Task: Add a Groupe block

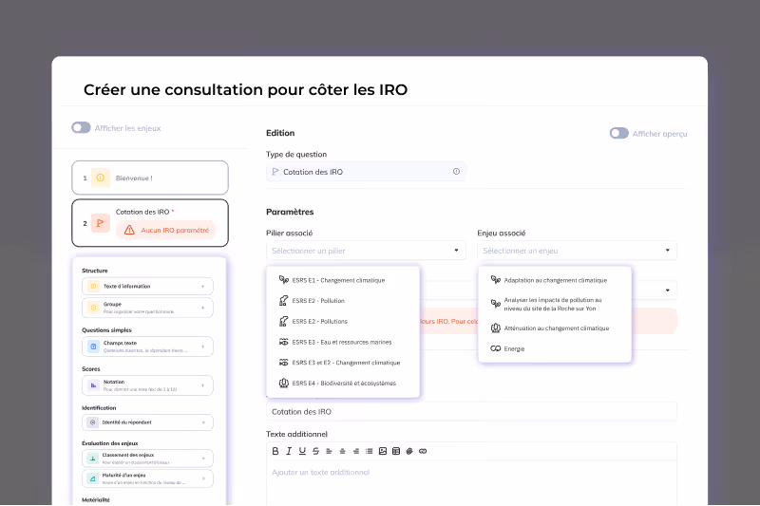Action: tap(147, 308)
